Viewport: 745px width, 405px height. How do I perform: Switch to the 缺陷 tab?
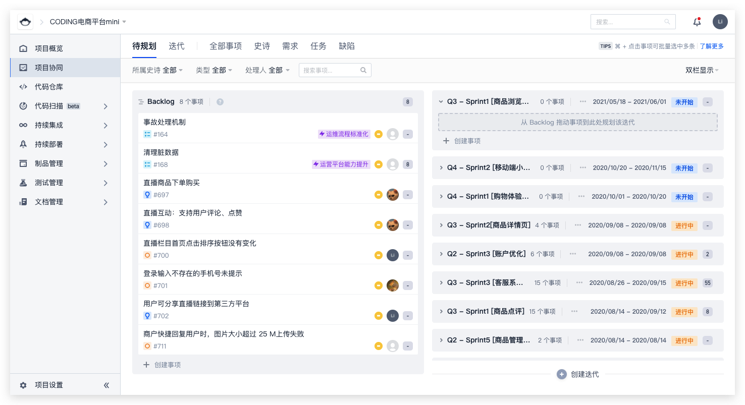[x=347, y=46]
